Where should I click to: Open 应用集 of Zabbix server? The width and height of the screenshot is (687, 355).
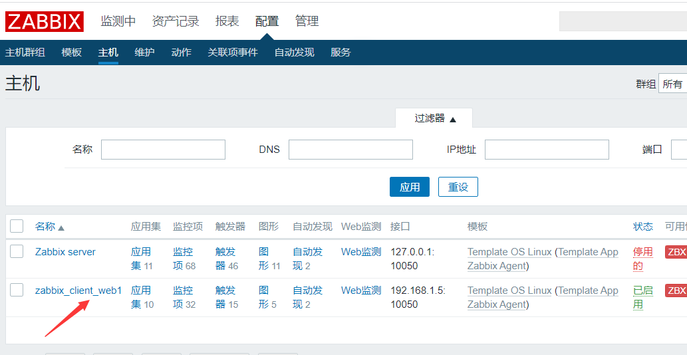pyautogui.click(x=142, y=259)
